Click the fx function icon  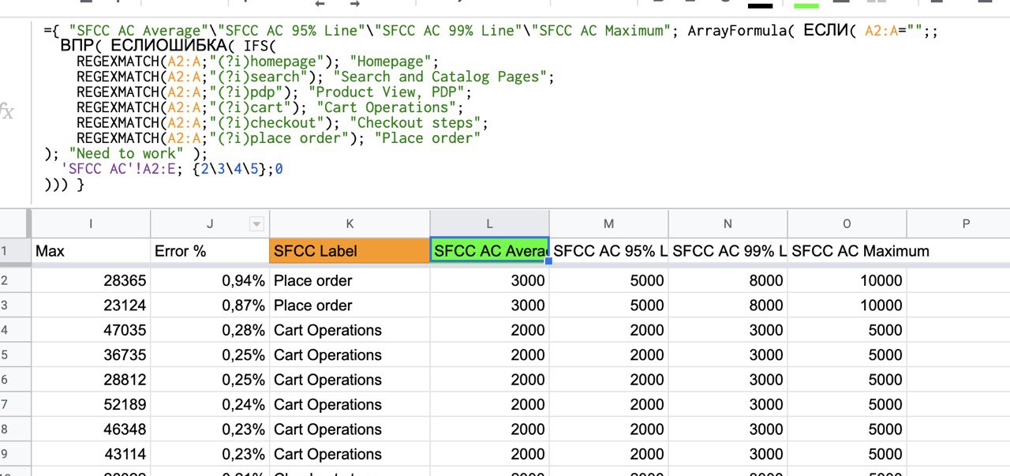pyautogui.click(x=7, y=112)
